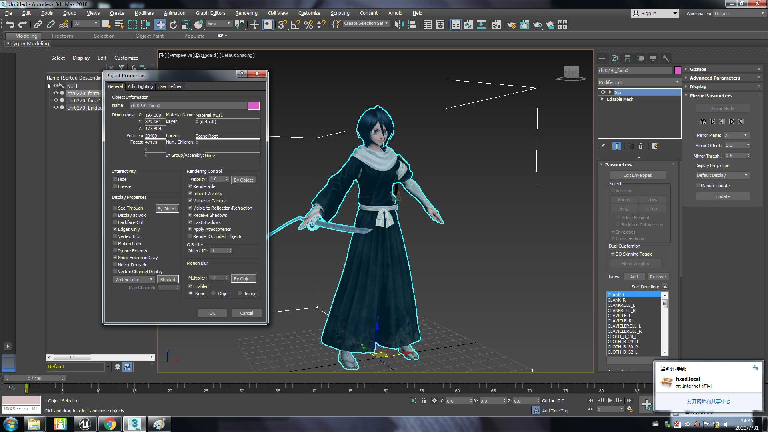Toggle visibility eye of chr0270_facial1
The height and width of the screenshot is (432, 768).
coord(56,100)
